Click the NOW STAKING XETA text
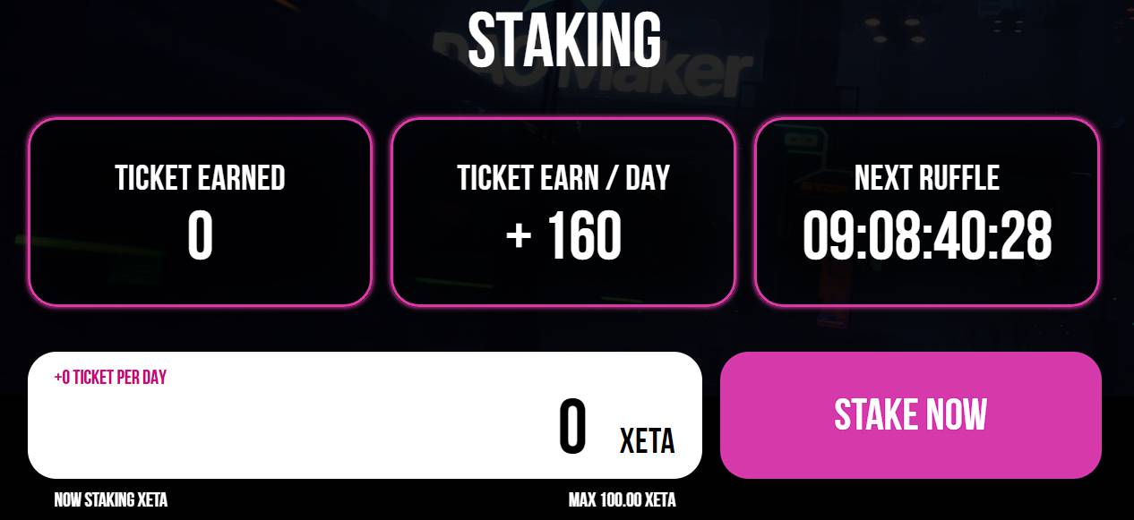This screenshot has height=520, width=1134. tap(110, 499)
